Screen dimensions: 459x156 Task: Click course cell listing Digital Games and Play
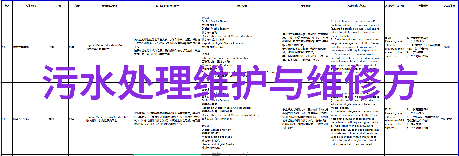coord(241,119)
